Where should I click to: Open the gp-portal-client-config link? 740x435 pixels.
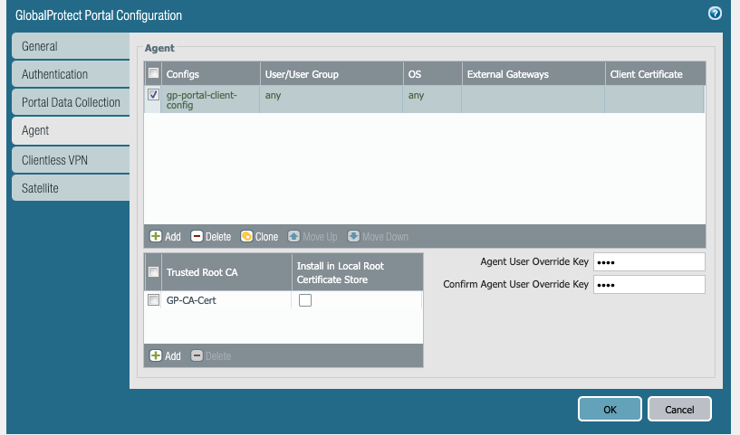coord(201,99)
